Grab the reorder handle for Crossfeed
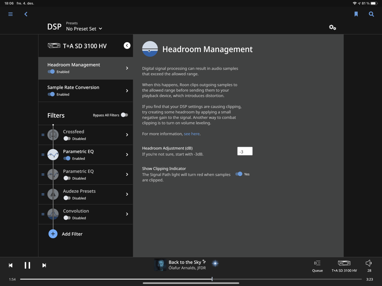382x286 pixels. tap(43, 135)
